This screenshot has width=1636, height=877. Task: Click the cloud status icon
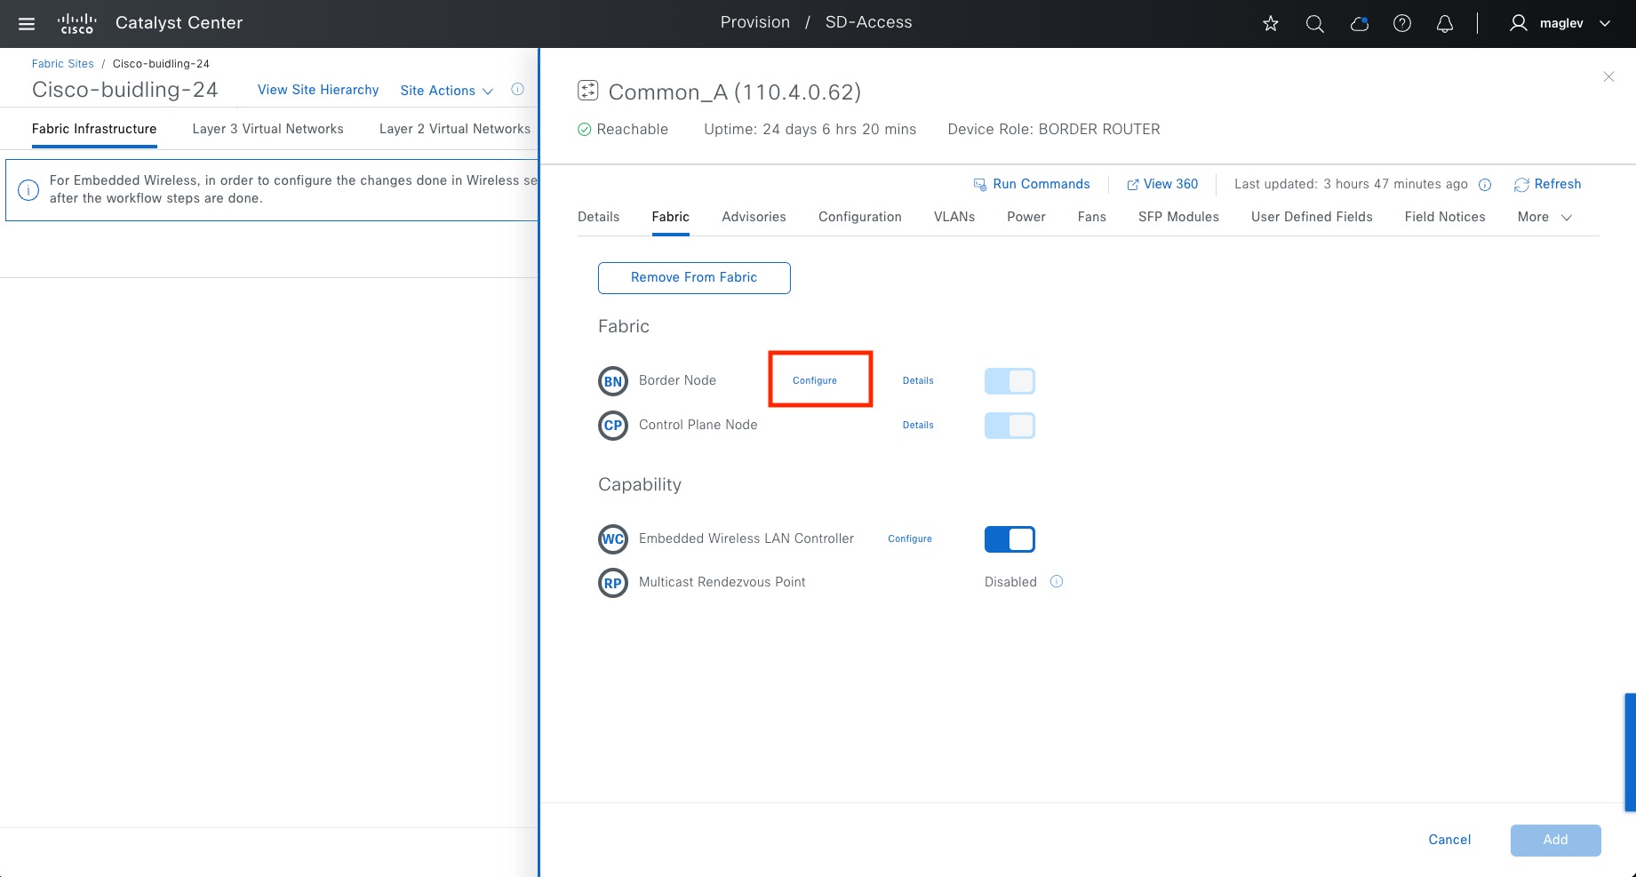coord(1359,24)
